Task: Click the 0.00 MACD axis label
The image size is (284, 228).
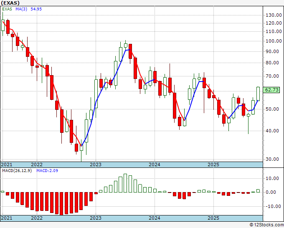Action: [x=271, y=192]
